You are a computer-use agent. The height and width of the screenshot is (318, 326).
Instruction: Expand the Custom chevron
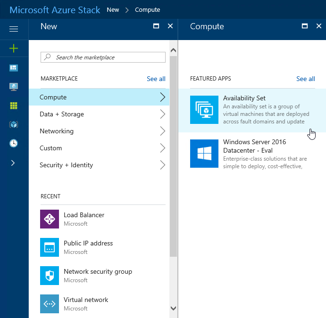click(x=163, y=148)
